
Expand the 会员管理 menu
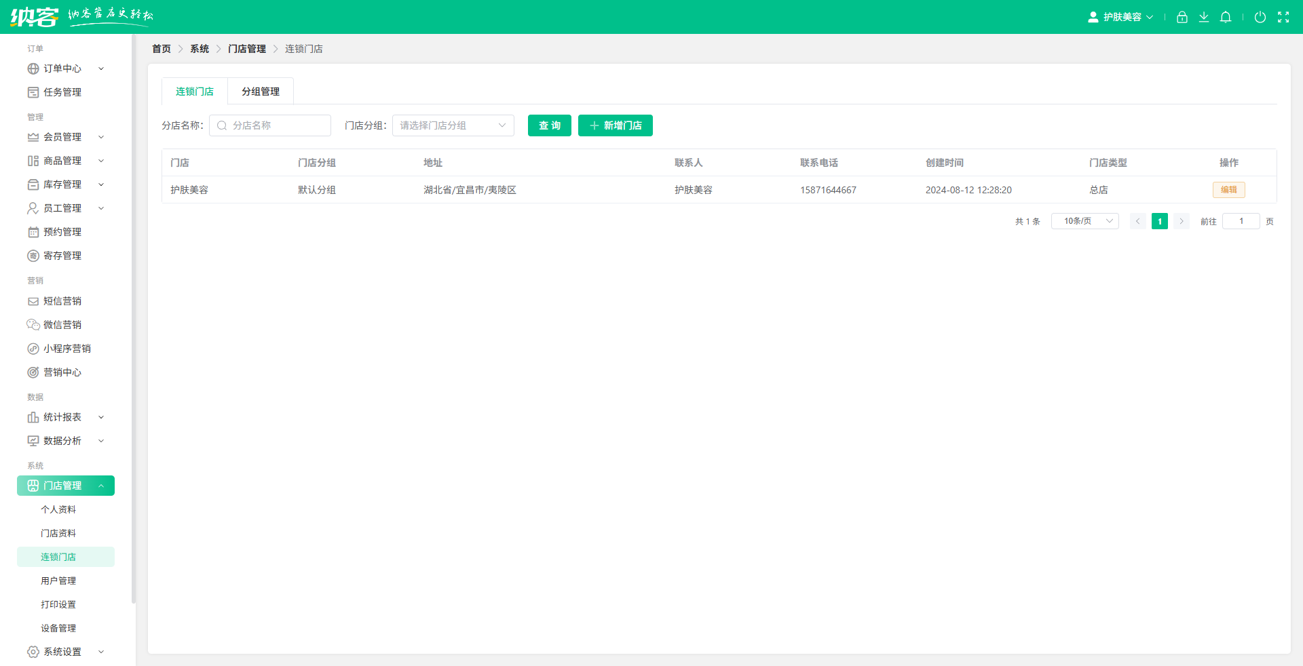coord(62,136)
